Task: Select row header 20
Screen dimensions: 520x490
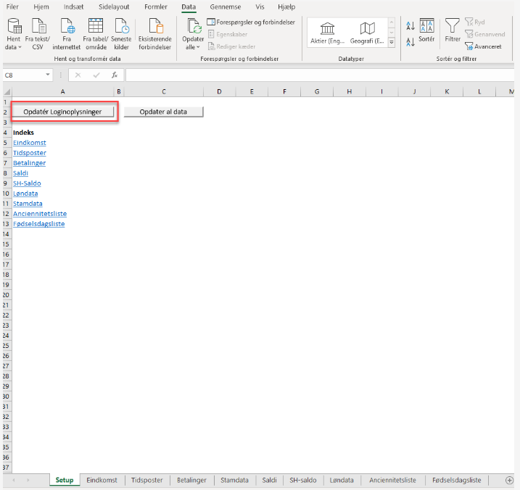Action: 7,295
